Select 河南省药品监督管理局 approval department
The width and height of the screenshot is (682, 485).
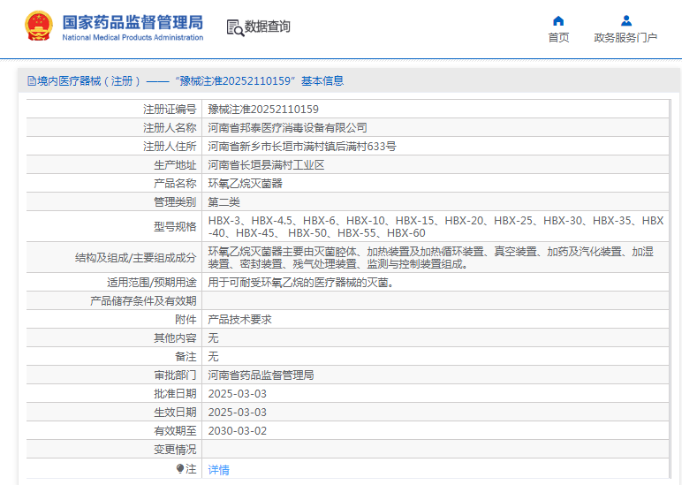pyautogui.click(x=261, y=375)
